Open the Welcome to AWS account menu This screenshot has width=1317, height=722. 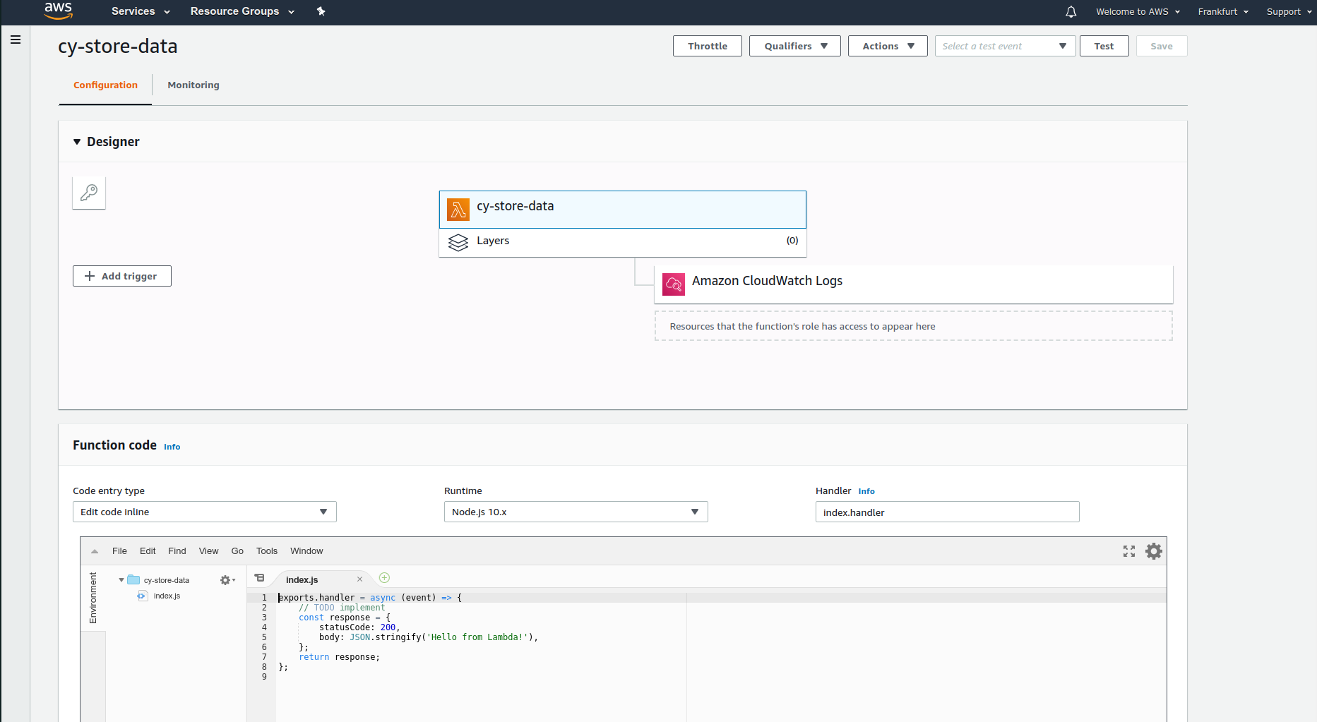click(x=1138, y=11)
